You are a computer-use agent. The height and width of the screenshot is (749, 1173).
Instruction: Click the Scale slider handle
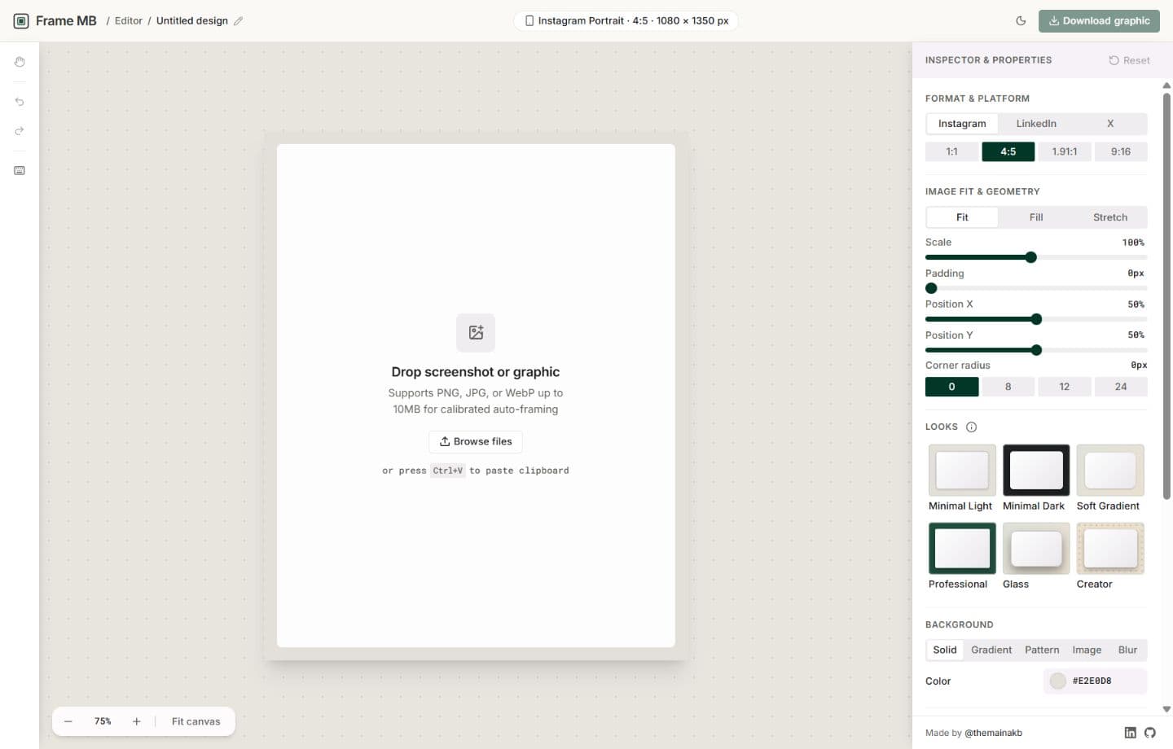click(1030, 257)
